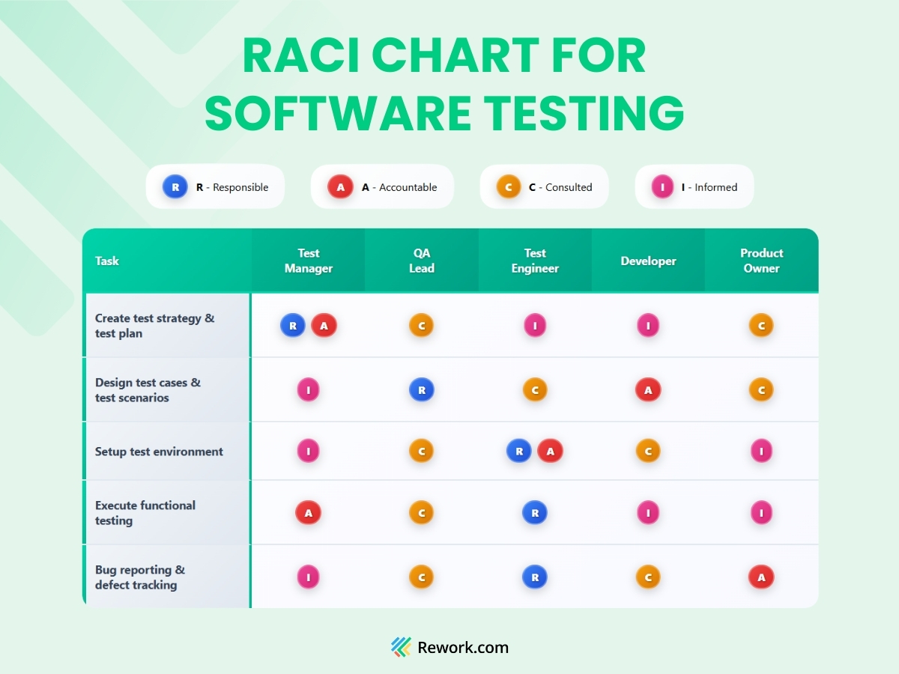
Task: Click Product Owner's C badge in Create test strategy row
Action: click(x=761, y=326)
